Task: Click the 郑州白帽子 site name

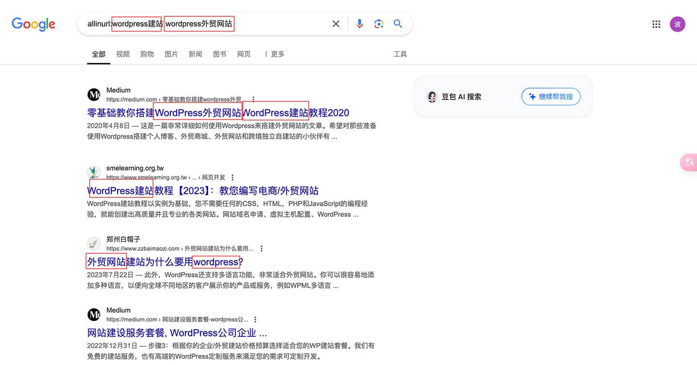Action: pos(123,239)
